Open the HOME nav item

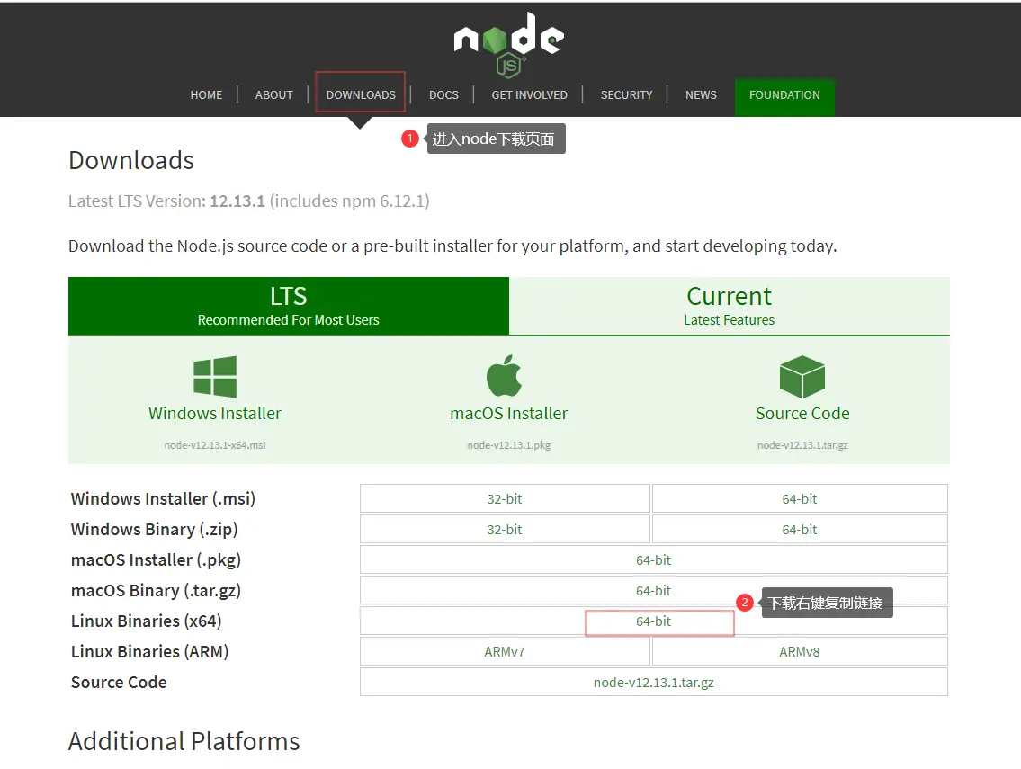click(x=206, y=95)
